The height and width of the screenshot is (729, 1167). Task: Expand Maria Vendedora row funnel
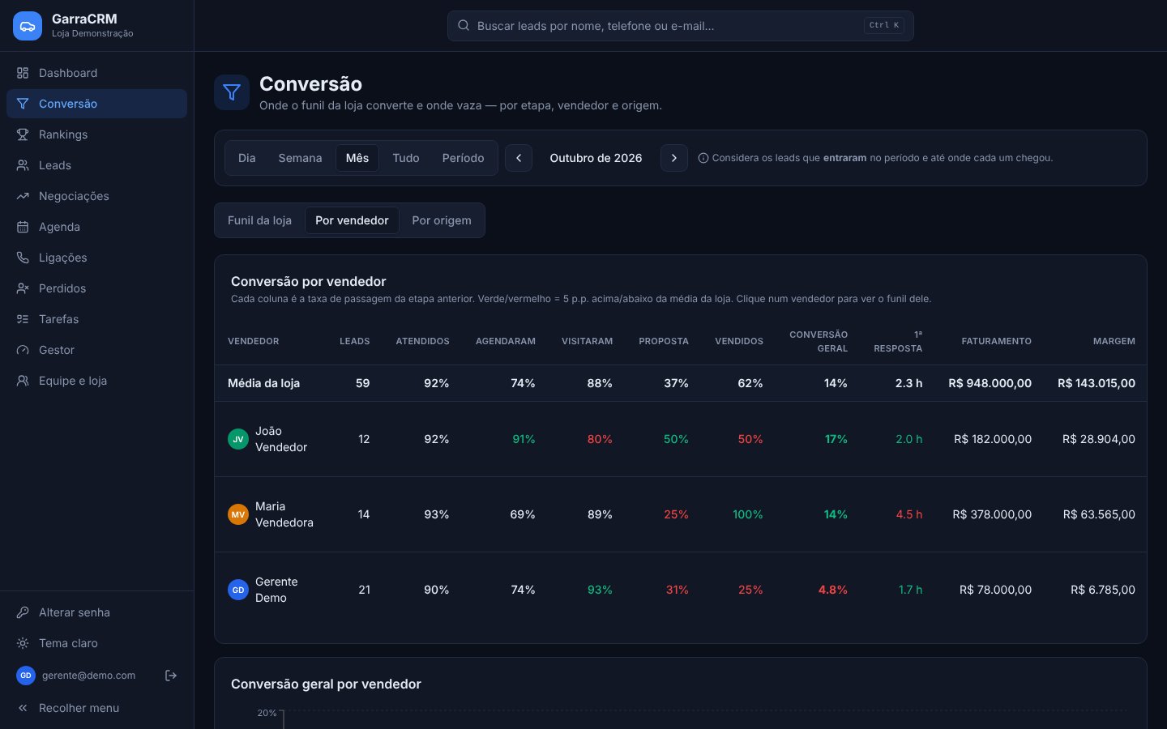[x=681, y=514]
